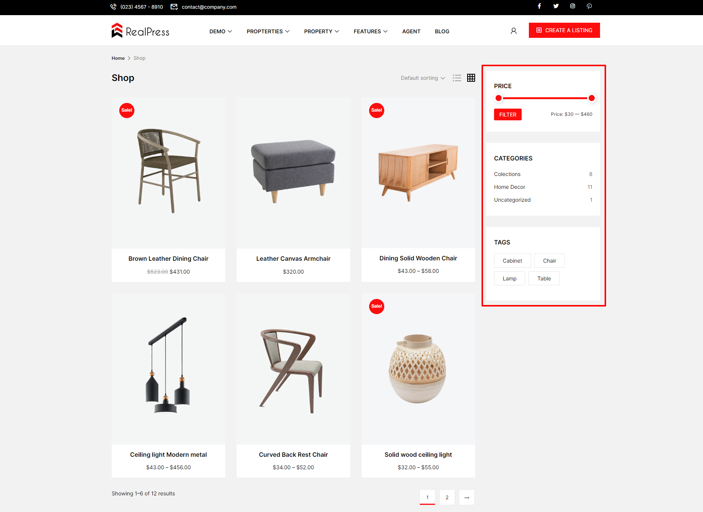Filter by the Lamp tag
The width and height of the screenshot is (703, 512).
click(x=510, y=279)
